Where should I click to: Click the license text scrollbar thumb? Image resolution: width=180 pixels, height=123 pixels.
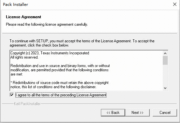click(x=165, y=60)
